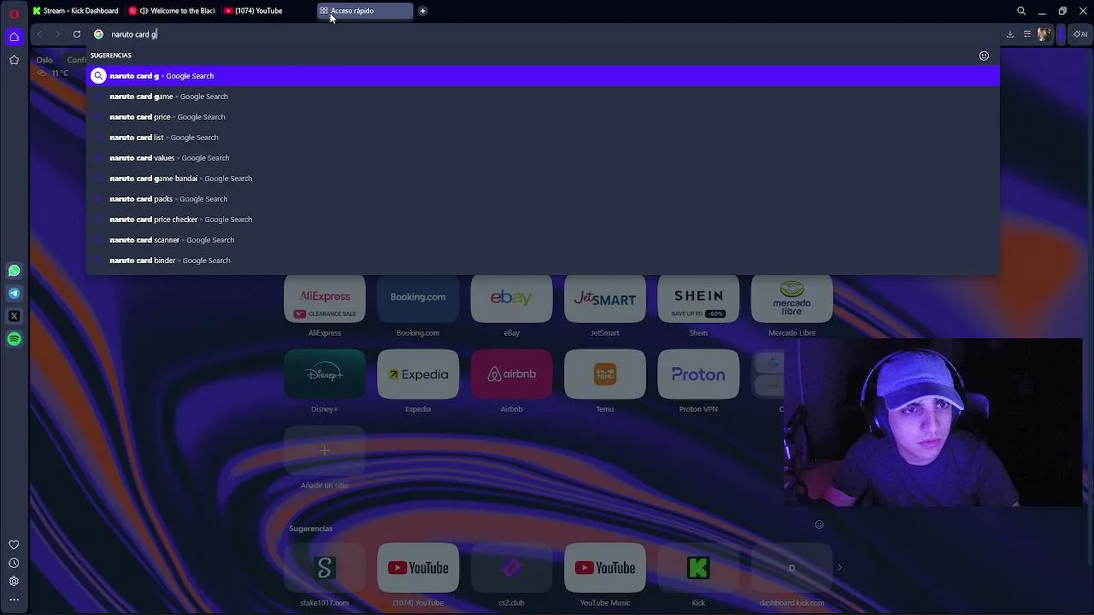This screenshot has height=615, width=1094.
Task: Open the dashboard.kick.com suggested tile
Action: click(x=791, y=568)
